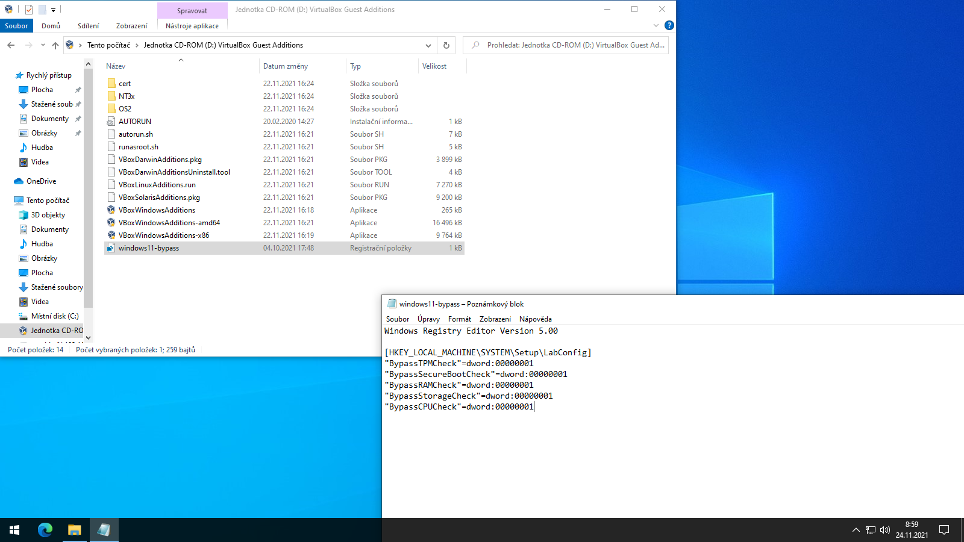Open Notepad's Soubor menu

(398, 319)
